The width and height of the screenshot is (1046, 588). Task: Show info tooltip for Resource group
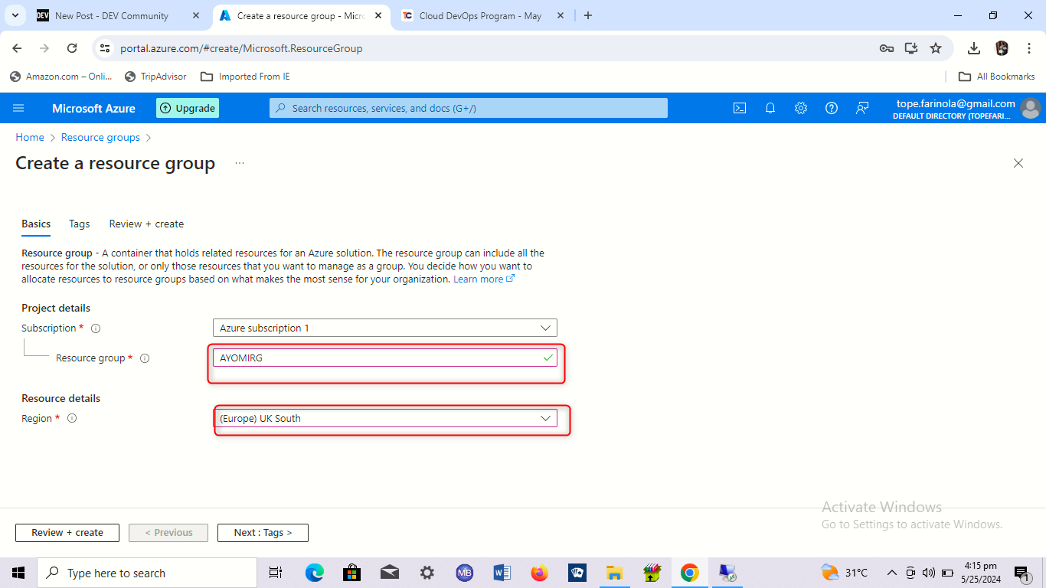145,358
